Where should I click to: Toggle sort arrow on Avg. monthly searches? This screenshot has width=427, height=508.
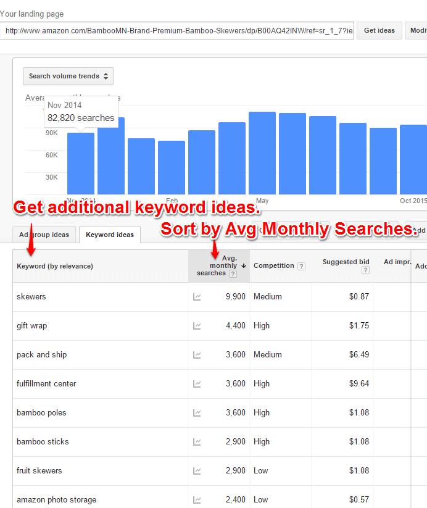click(244, 265)
